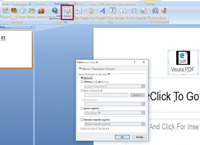This screenshot has width=200, height=145.
Task: Open the Revision ribbon tab
Action: (80, 4)
